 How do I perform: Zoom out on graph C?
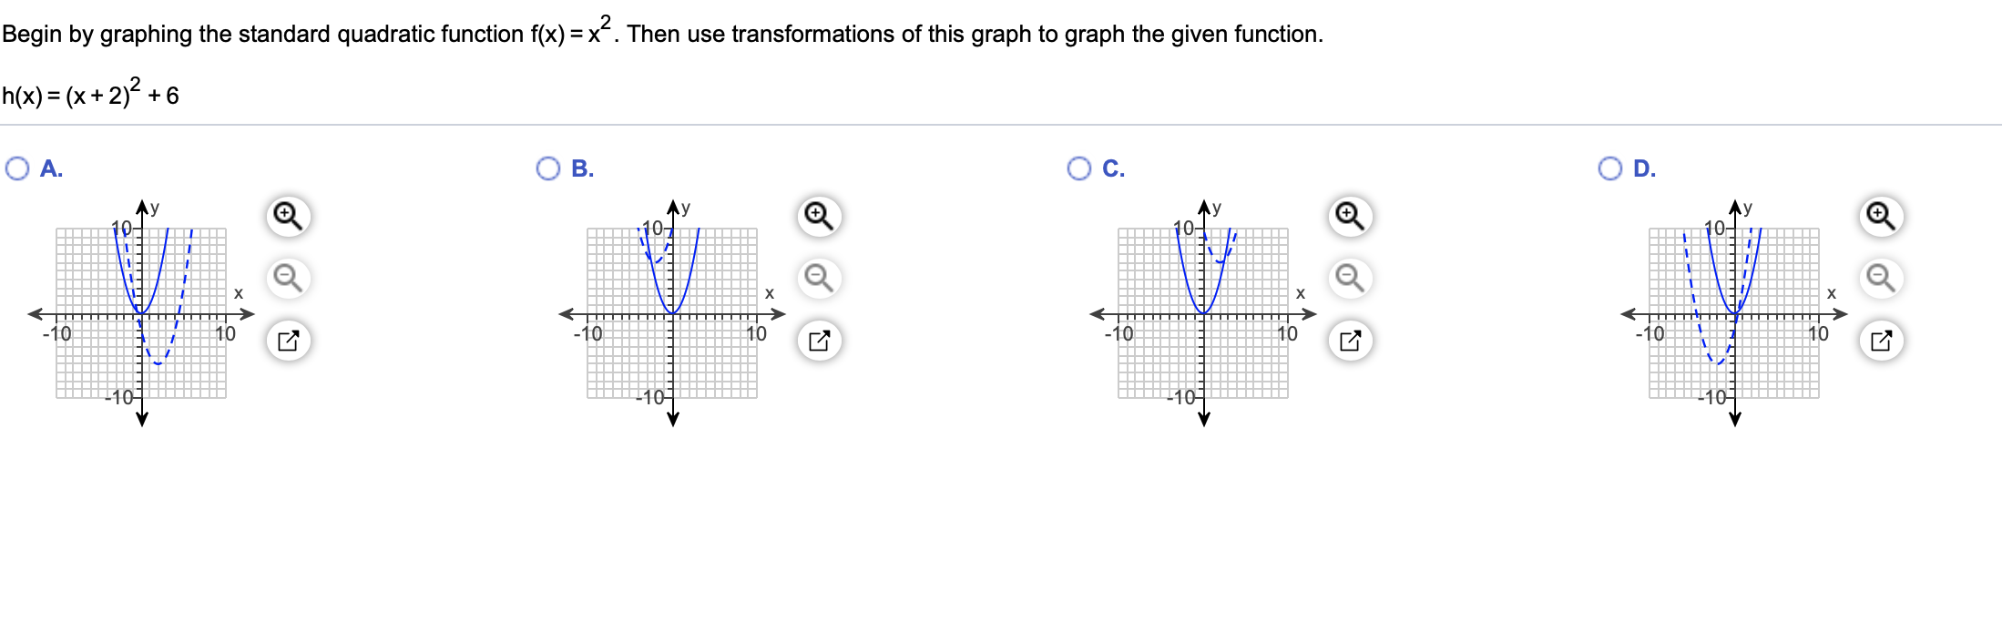tap(1350, 278)
